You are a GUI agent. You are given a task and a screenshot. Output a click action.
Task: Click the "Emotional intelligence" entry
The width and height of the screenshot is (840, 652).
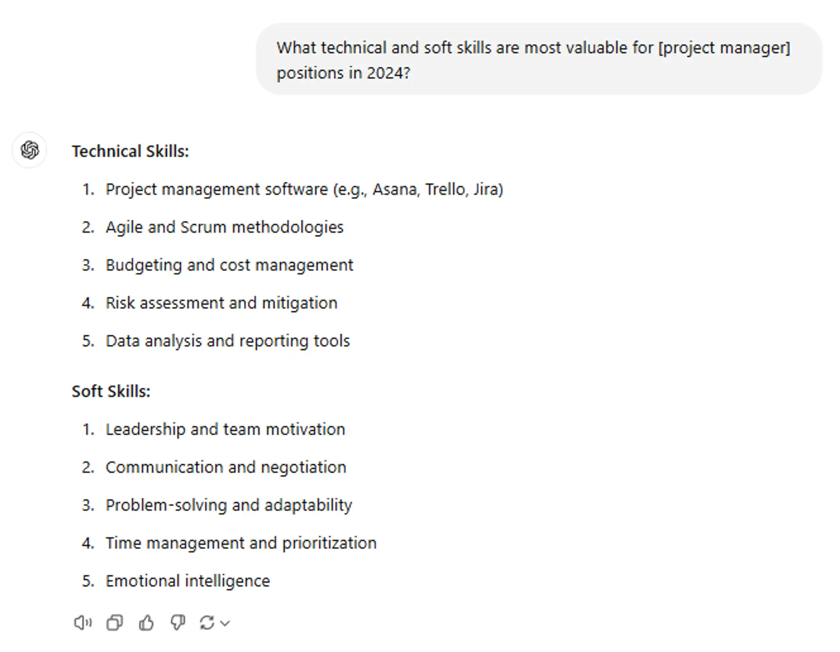click(188, 581)
